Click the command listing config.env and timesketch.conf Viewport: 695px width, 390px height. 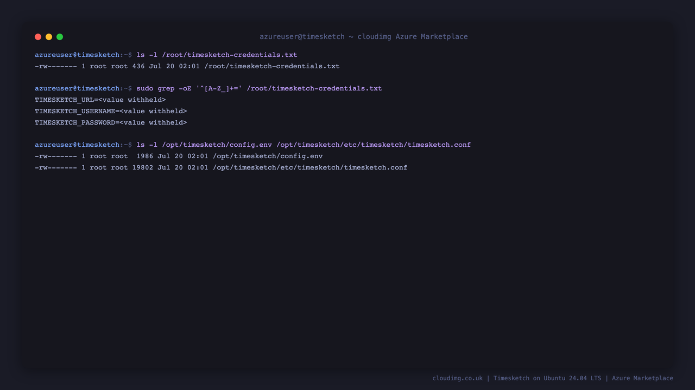[x=304, y=145]
